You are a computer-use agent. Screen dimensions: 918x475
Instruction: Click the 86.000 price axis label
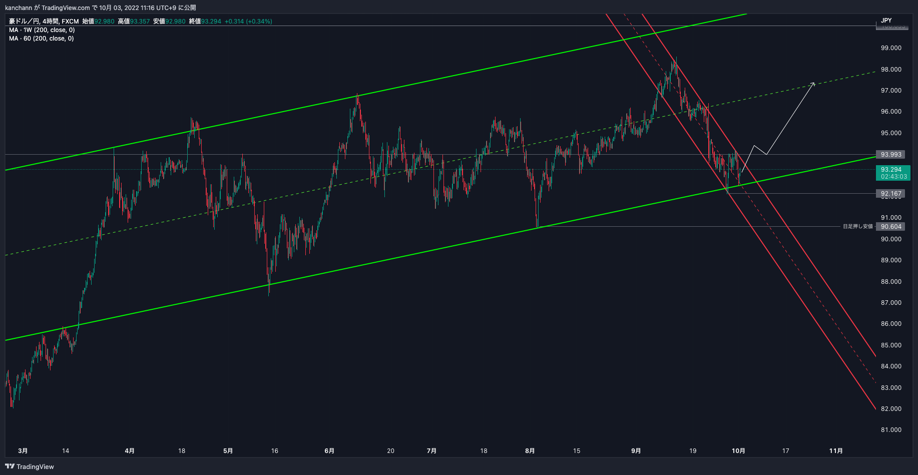click(891, 324)
